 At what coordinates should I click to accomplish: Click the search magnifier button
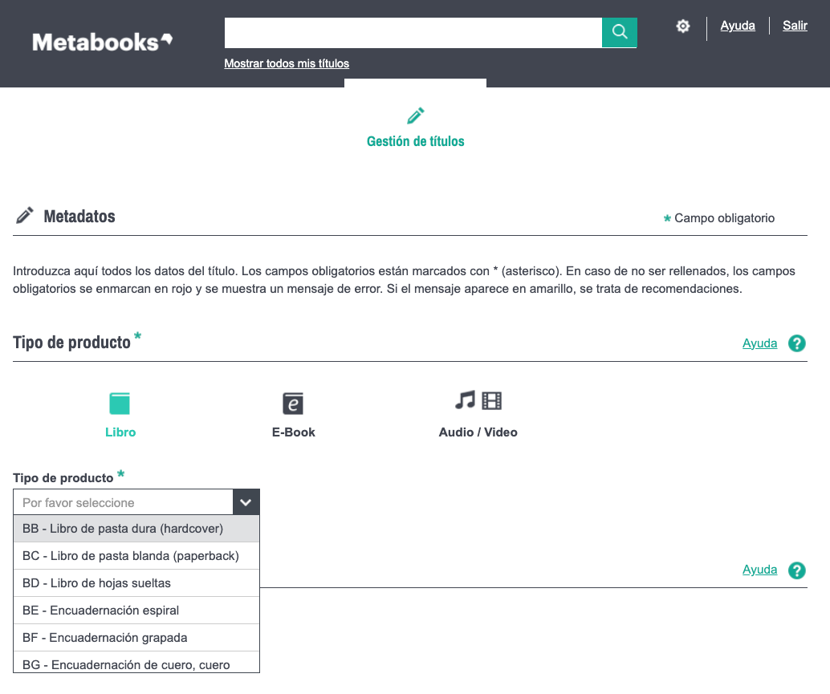[x=619, y=32]
